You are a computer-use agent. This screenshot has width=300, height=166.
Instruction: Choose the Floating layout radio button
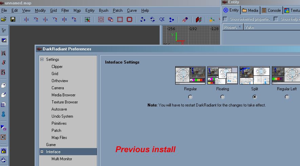tap(222, 97)
